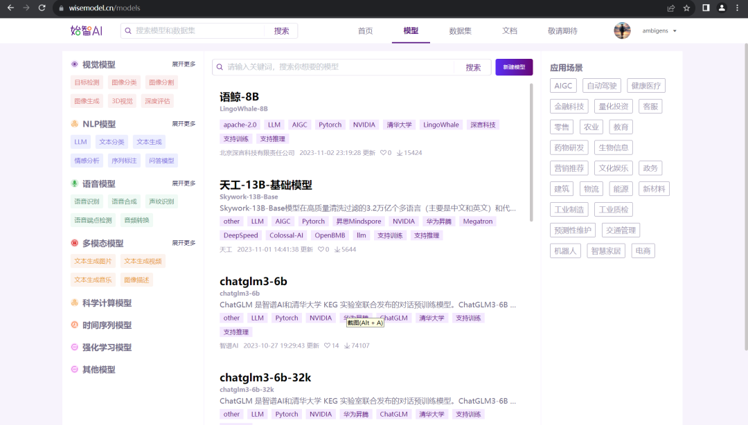The image size is (748, 425).
Task: Expand more under 多模态模型
Action: pos(184,243)
